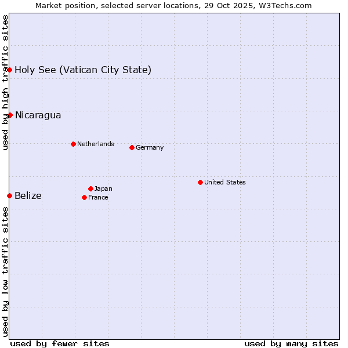The height and width of the screenshot is (348, 348).
Task: Select the United States label text
Action: point(225,182)
